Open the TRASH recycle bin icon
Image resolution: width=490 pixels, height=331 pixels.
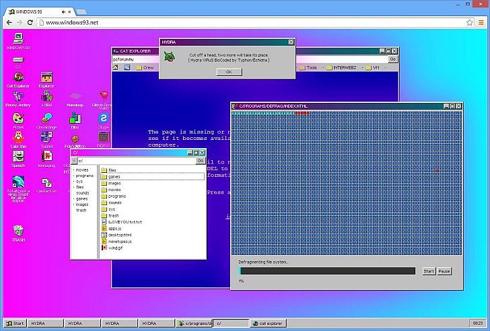(x=18, y=233)
